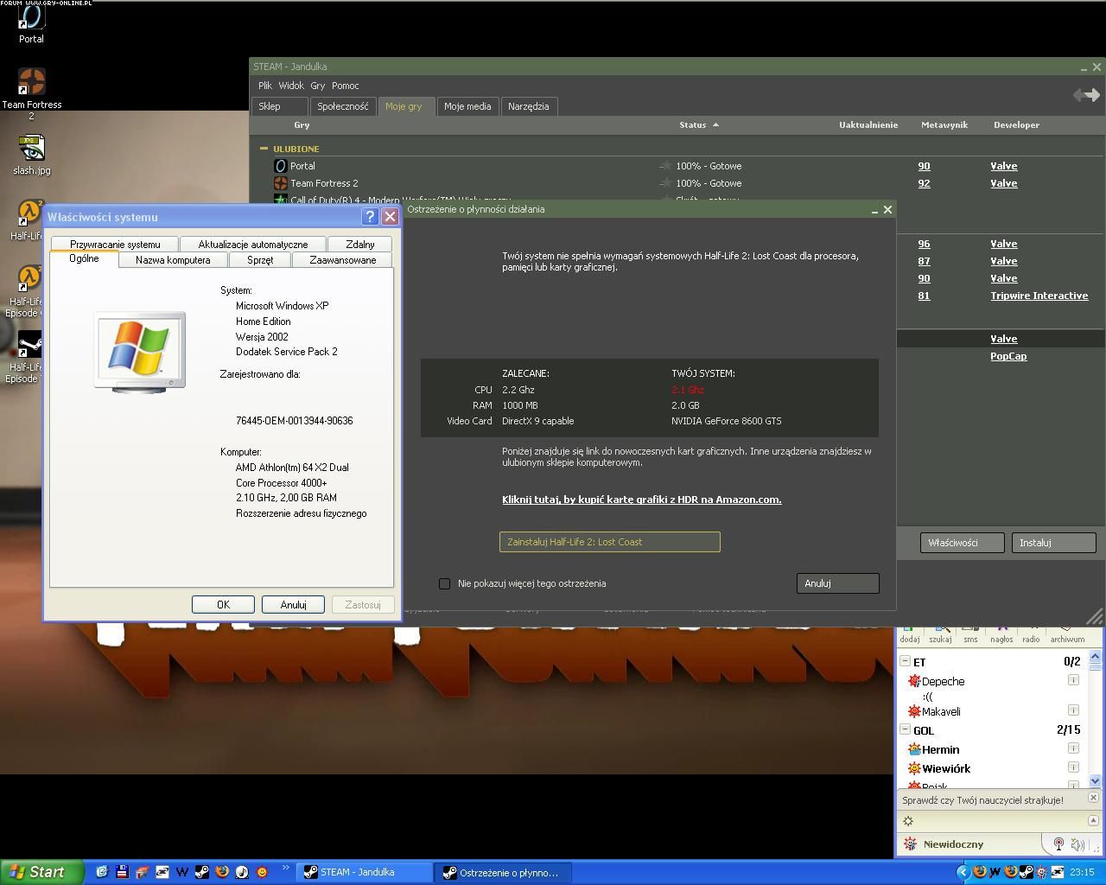The width and height of the screenshot is (1106, 885).
Task: Select the Aktualizacje automatyczne tab
Action: pos(253,244)
